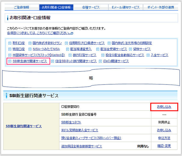Click the arrow icon next to 特定口座
Image resolution: width=182 pixels, height=156 pixels.
[10, 49]
